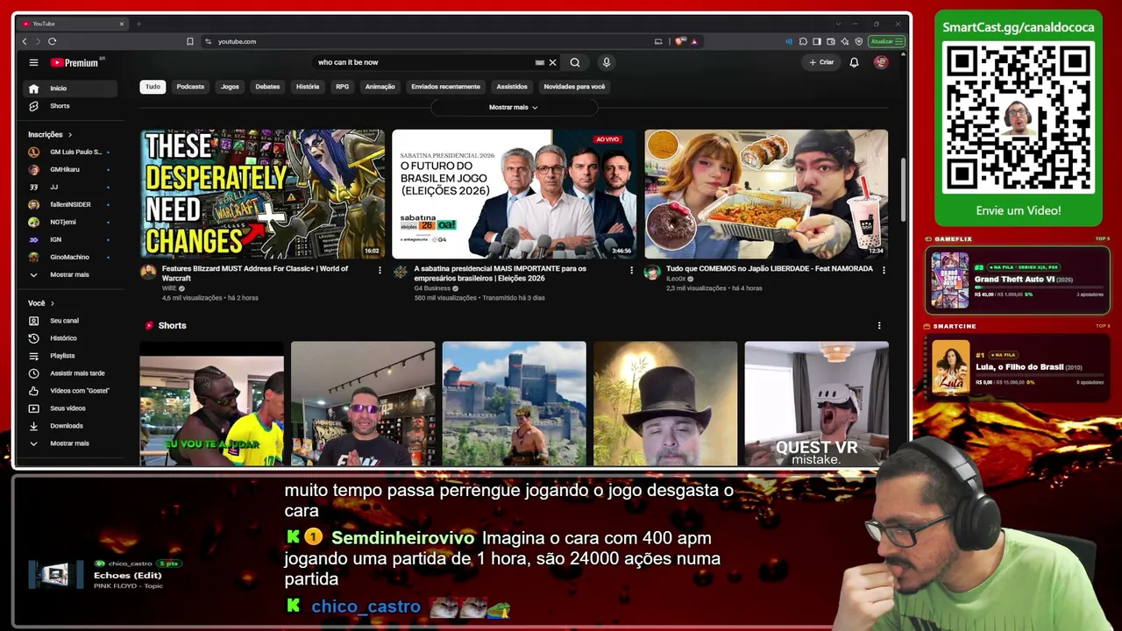Expand subscriptions list with Mostrar mais
The height and width of the screenshot is (631, 1122).
[72, 275]
